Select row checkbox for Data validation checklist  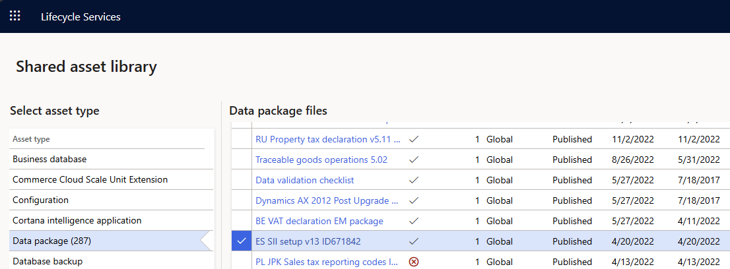241,180
